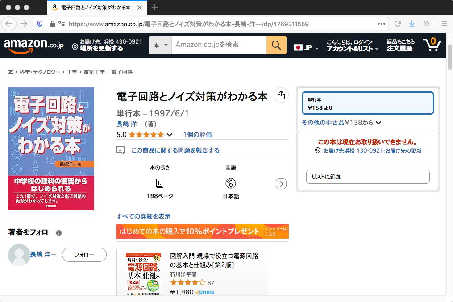Image resolution: width=453 pixels, height=302 pixels.
Task: Open 科学・テクノロジー breadcrumb
Action: click(40, 72)
